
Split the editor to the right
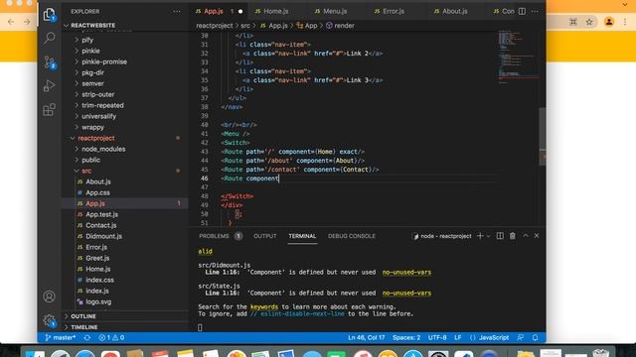[522, 11]
